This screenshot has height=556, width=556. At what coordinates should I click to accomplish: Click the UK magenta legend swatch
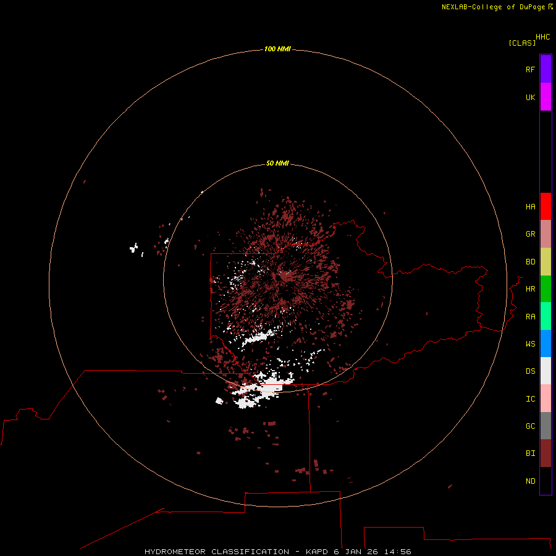545,97
